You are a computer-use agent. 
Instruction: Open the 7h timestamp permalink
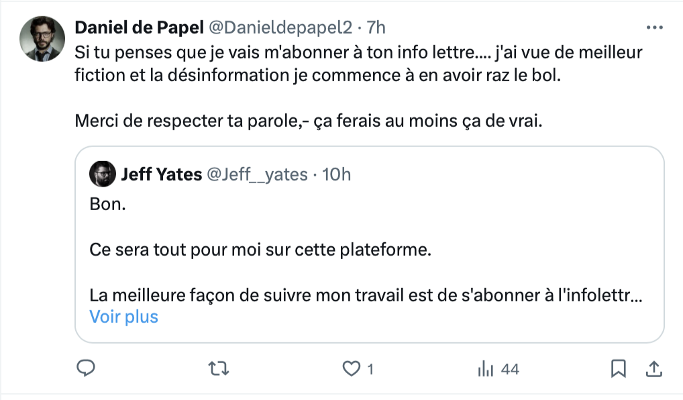click(376, 28)
